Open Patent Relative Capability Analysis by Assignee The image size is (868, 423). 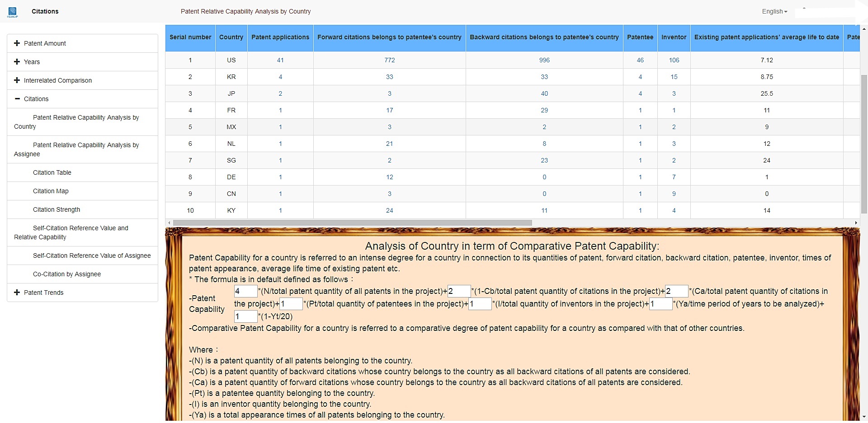coord(82,149)
